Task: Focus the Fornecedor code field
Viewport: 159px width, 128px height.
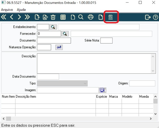Action: tap(49, 34)
